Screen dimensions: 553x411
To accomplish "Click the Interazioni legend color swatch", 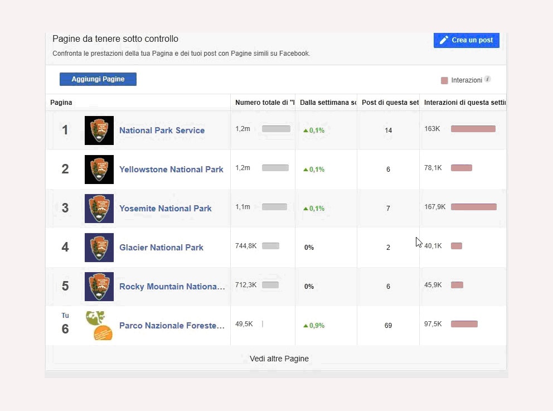I will [444, 80].
